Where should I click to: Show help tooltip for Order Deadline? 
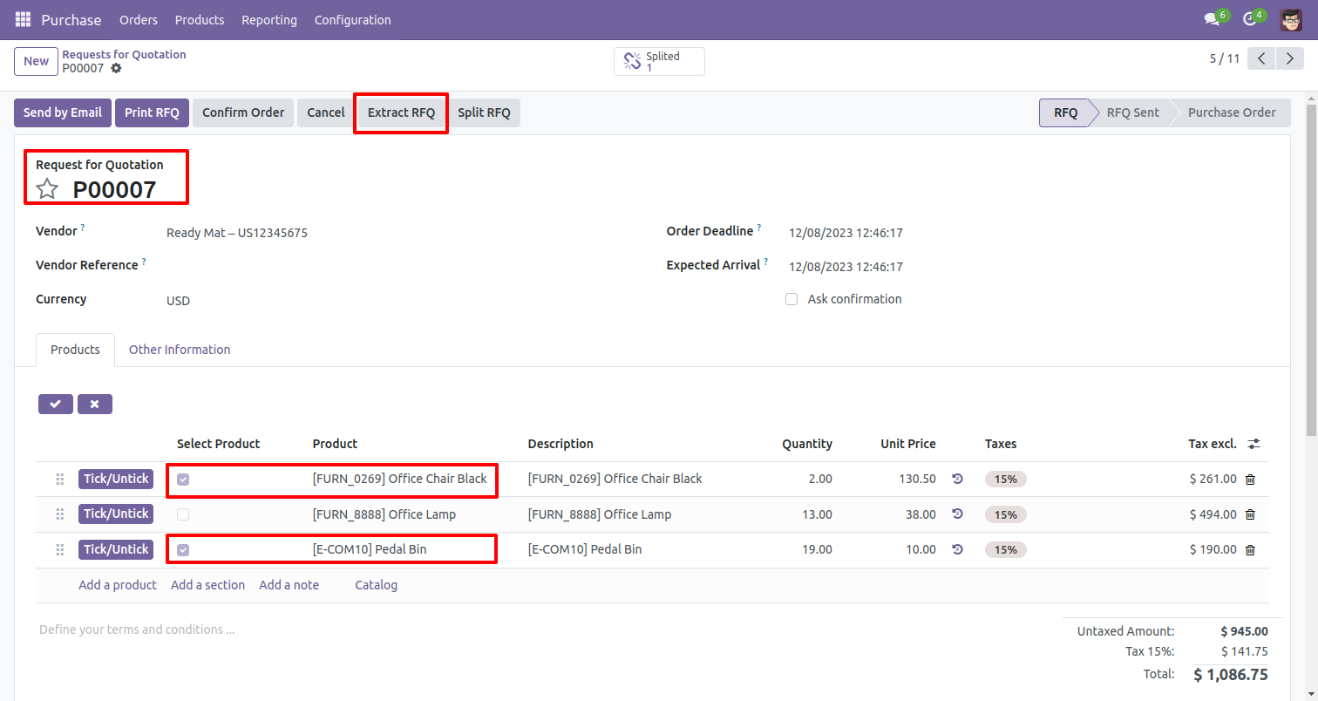pos(759,228)
